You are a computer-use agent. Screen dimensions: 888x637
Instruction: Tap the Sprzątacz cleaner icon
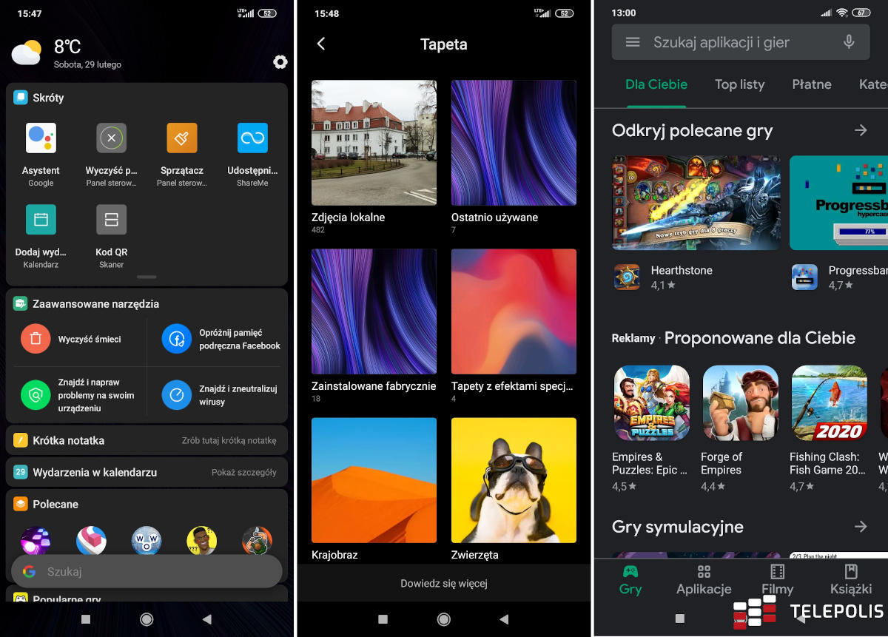[182, 138]
